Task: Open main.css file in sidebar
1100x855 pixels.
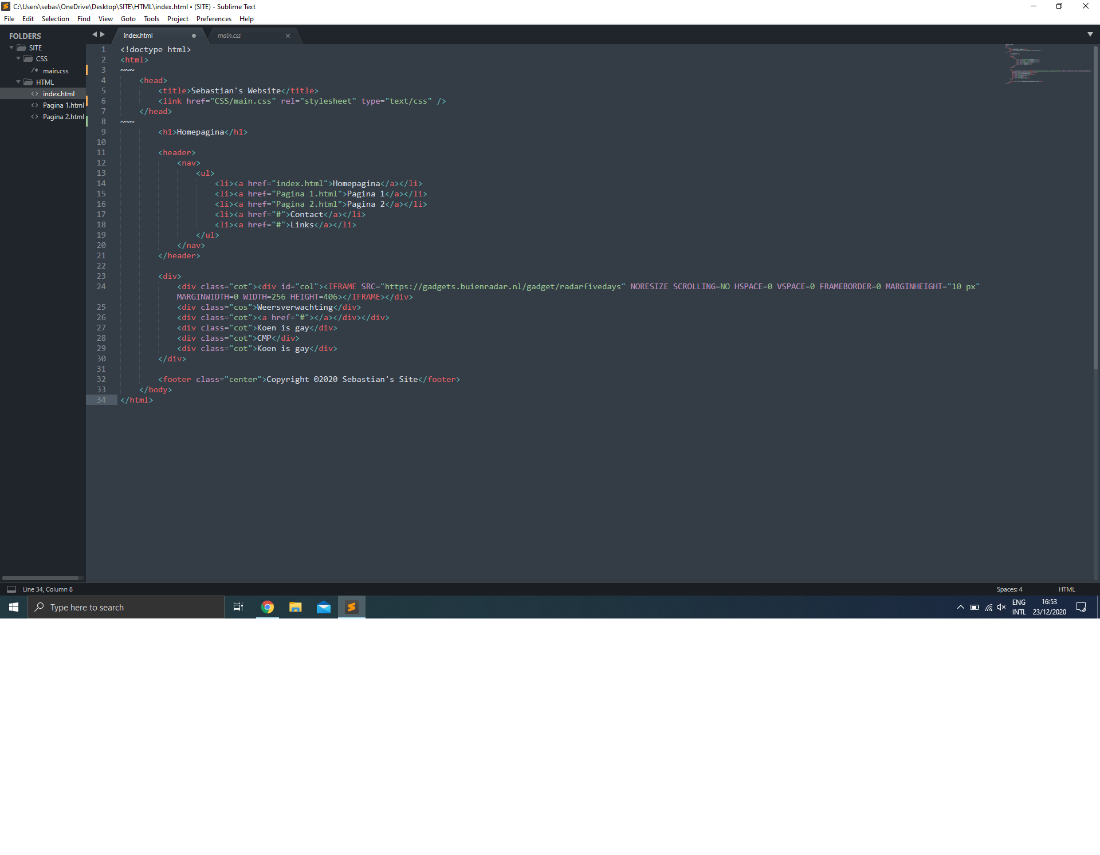Action: coord(56,71)
